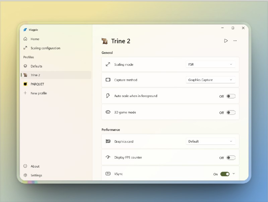
Task: Expand the Graphics card selection dropdown
Action: pyautogui.click(x=211, y=141)
